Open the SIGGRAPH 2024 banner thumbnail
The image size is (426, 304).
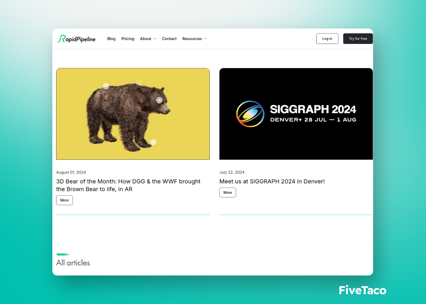pos(296,114)
